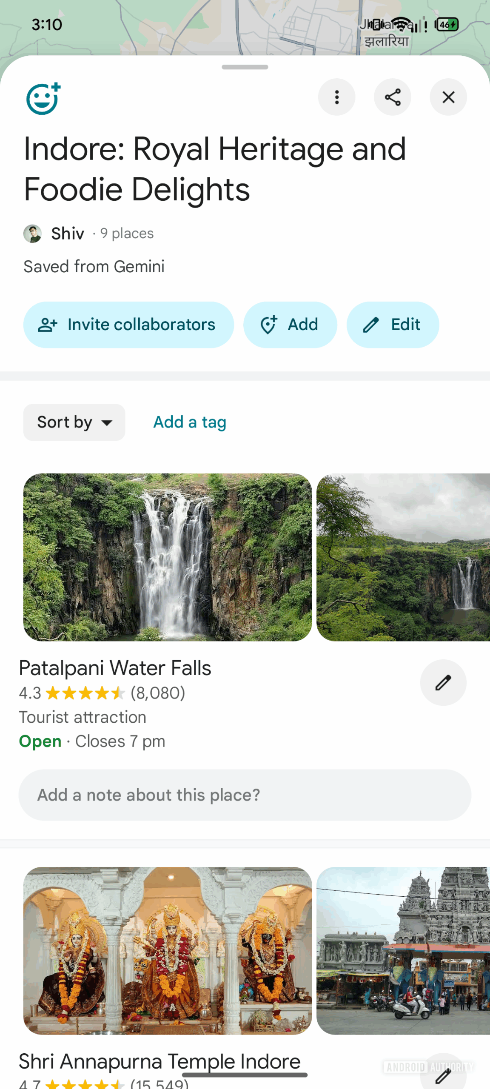Tap the emoji reaction icon with plus

click(x=43, y=99)
